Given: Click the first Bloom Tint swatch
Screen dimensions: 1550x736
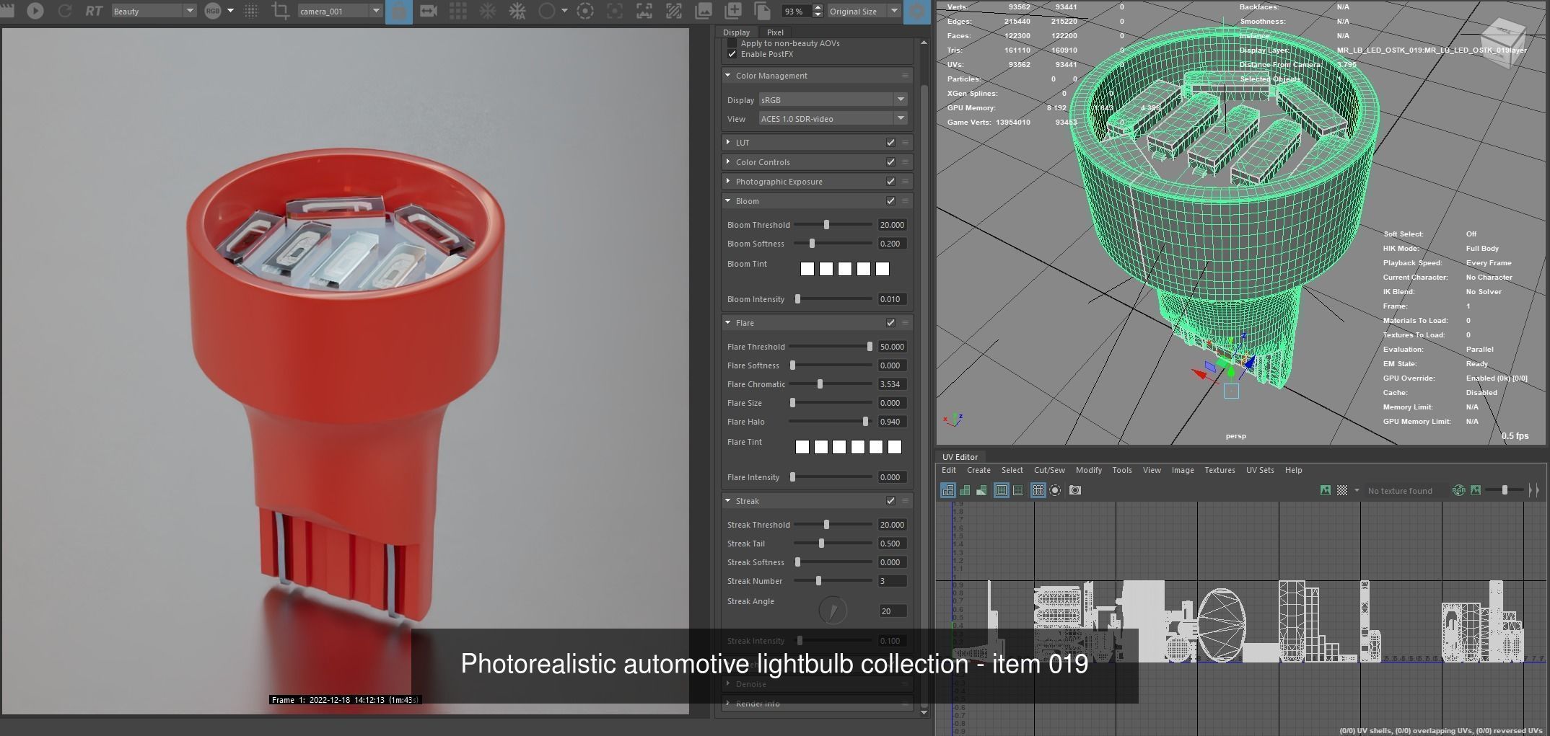Looking at the screenshot, I should pos(807,269).
